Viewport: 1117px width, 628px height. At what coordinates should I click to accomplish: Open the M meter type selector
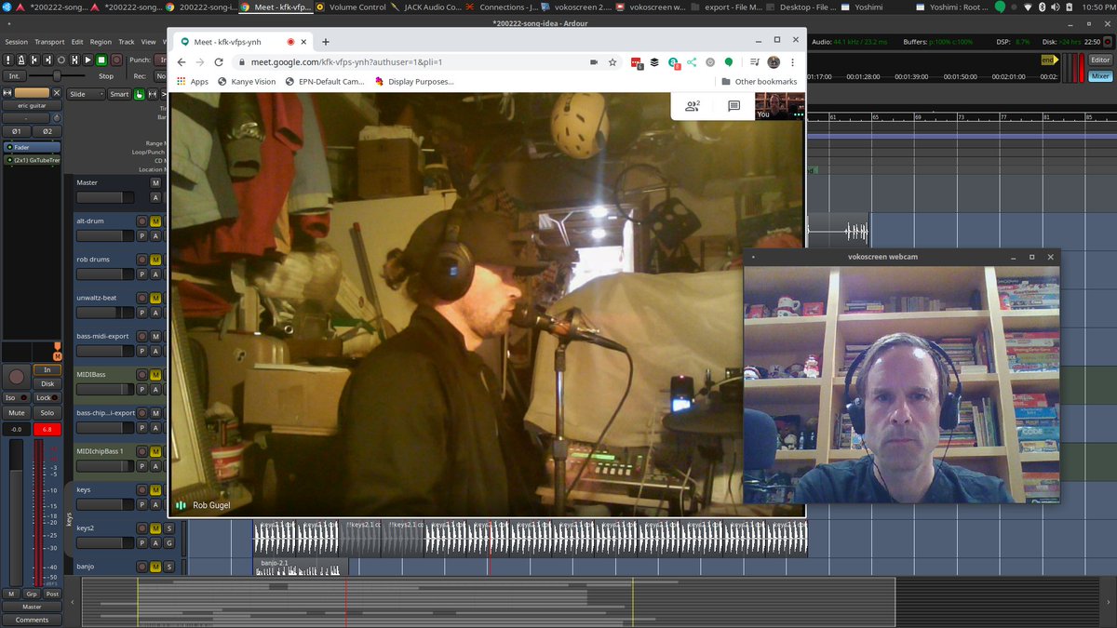click(x=11, y=594)
